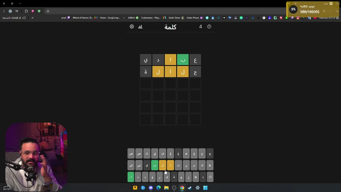Tap the ث key on the keyboard

147,154
